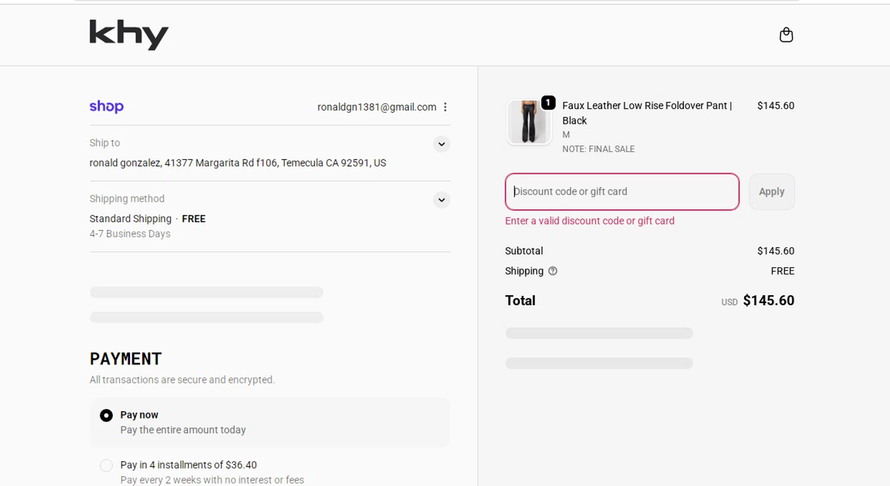Focus the Discount code or gift card field

pos(622,191)
